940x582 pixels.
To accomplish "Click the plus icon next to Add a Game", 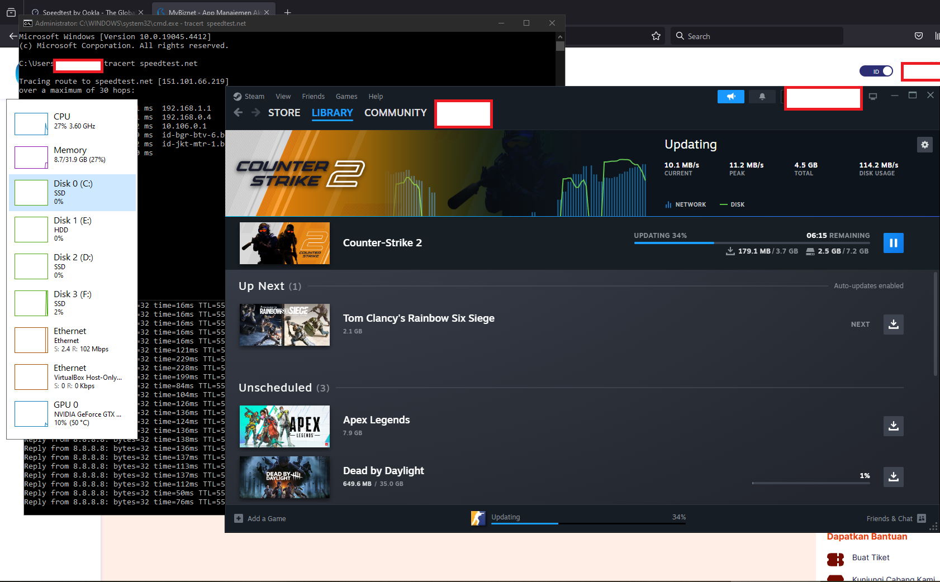I will pos(238,518).
